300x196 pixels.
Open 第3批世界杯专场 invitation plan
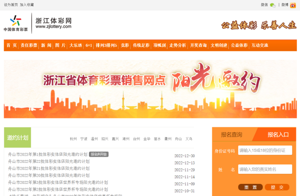58,182
